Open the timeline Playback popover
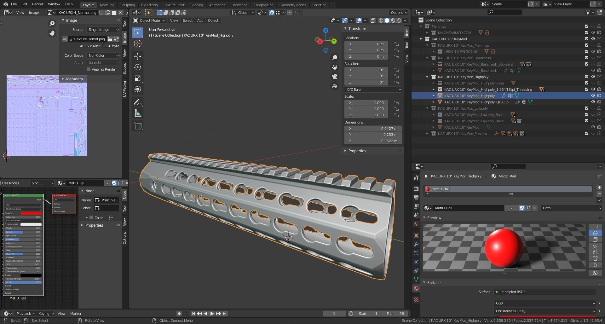605x324 pixels. 25,314
